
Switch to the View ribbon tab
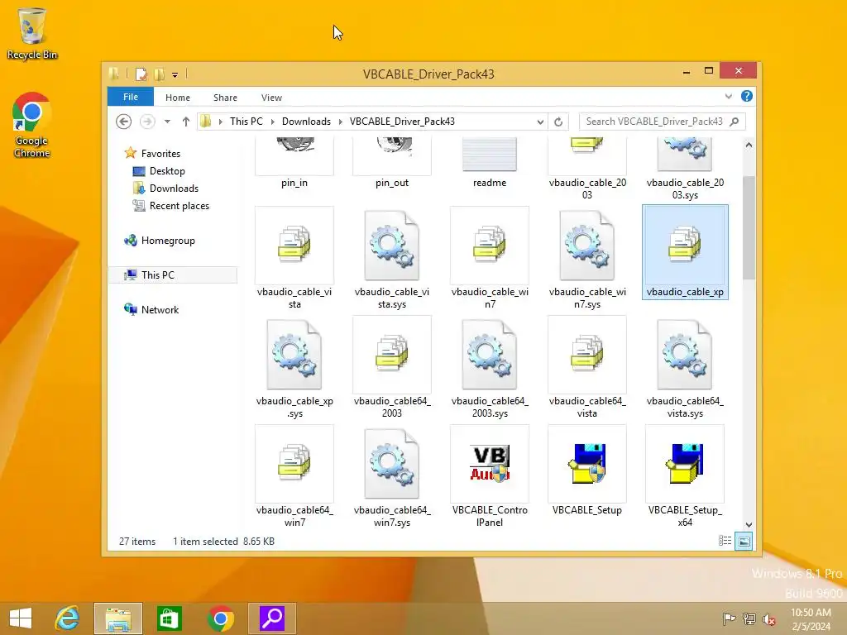(271, 98)
